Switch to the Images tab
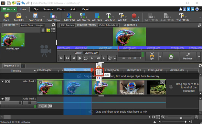 pyautogui.click(x=39, y=25)
